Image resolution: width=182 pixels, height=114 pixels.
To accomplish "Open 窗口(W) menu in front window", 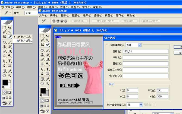I will click(x=120, y=15).
